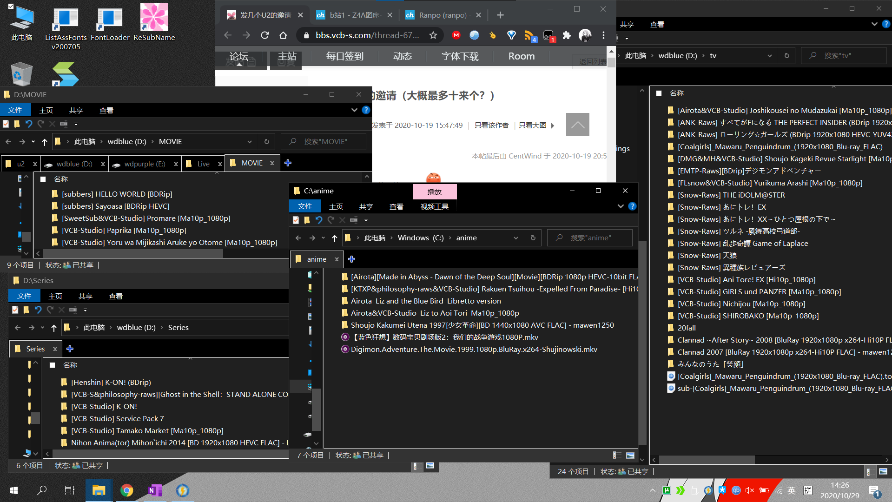Screen dimensions: 892x502
Task: Open the ReSubName desktop icon
Action: pos(154,23)
